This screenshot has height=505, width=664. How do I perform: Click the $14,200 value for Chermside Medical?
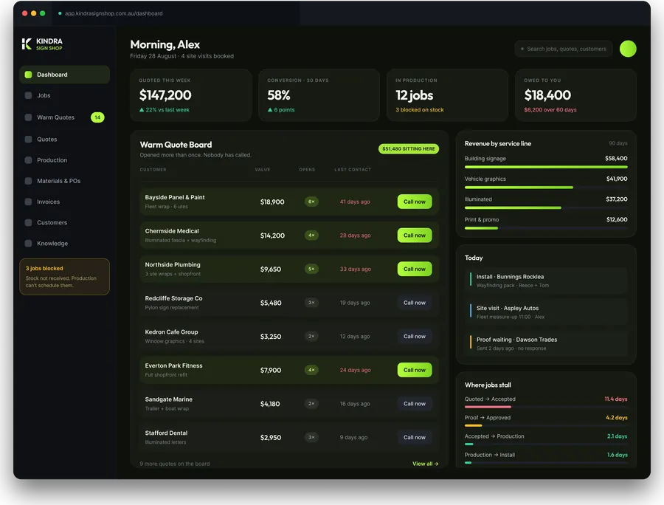(272, 236)
